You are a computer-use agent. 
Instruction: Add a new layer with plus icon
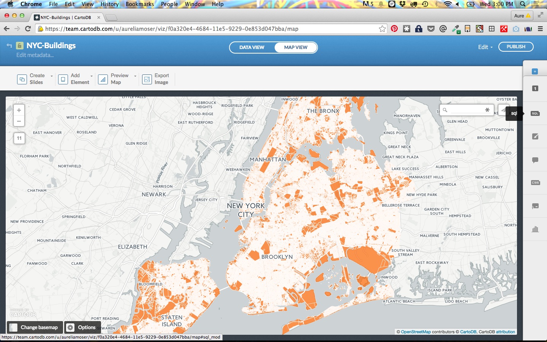pos(535,71)
